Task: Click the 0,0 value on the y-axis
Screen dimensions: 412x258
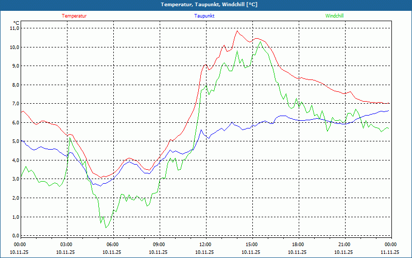Action: click(15, 235)
